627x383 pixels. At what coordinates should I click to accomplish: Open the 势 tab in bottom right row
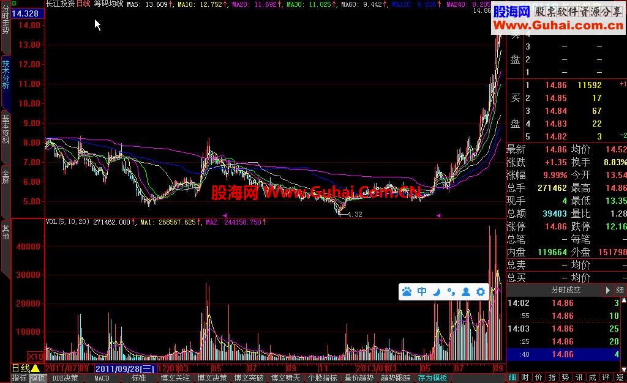click(565, 377)
